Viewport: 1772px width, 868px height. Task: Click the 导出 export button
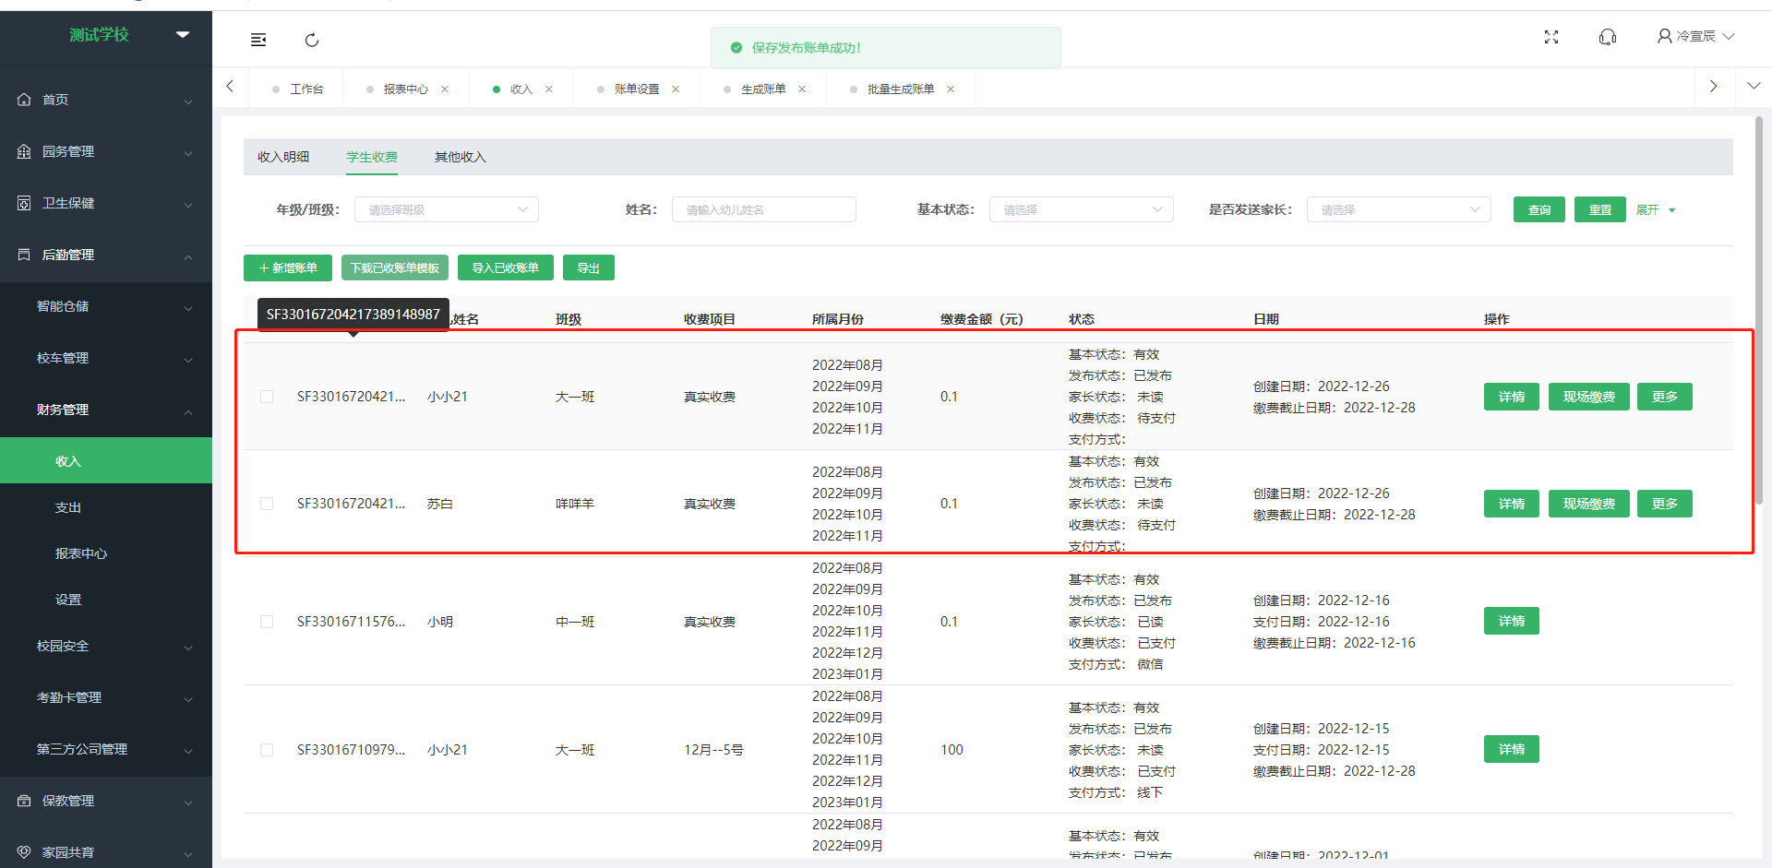click(589, 268)
